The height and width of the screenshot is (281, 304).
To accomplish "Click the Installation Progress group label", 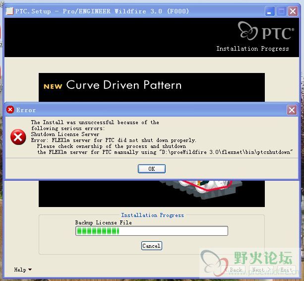I will pyautogui.click(x=152, y=215).
